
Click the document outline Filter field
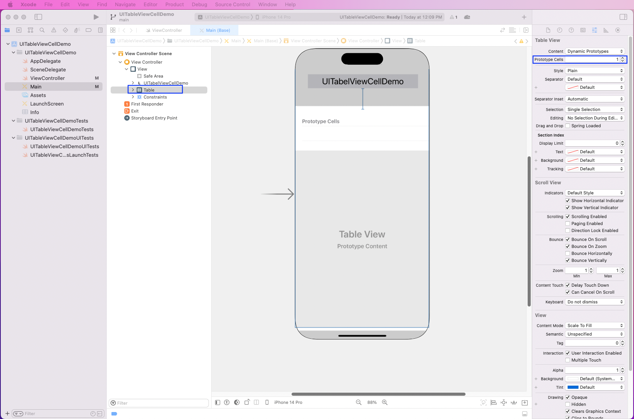click(159, 403)
